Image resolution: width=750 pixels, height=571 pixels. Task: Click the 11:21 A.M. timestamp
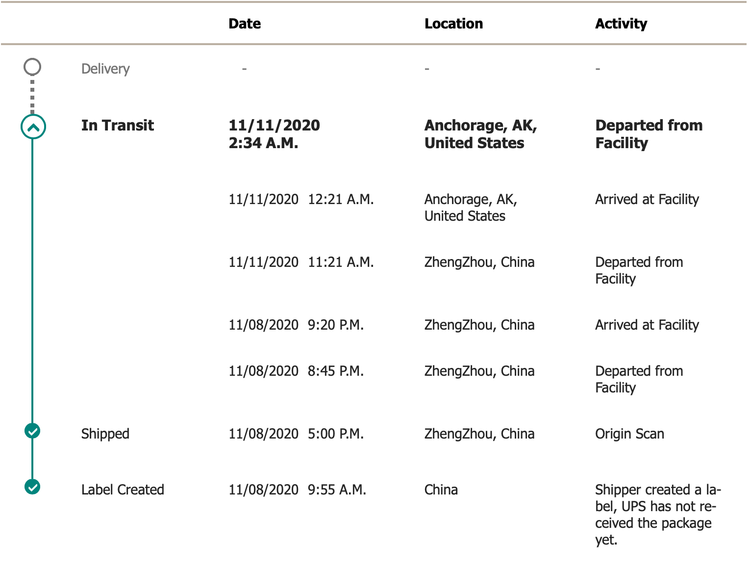coord(341,262)
